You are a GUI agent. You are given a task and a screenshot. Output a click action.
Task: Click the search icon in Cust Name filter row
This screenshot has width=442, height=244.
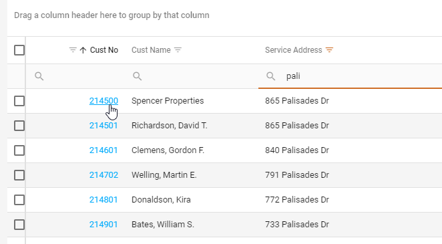[138, 76]
